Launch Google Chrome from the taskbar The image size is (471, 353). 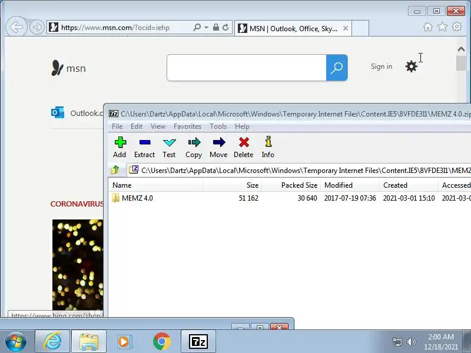point(161,342)
